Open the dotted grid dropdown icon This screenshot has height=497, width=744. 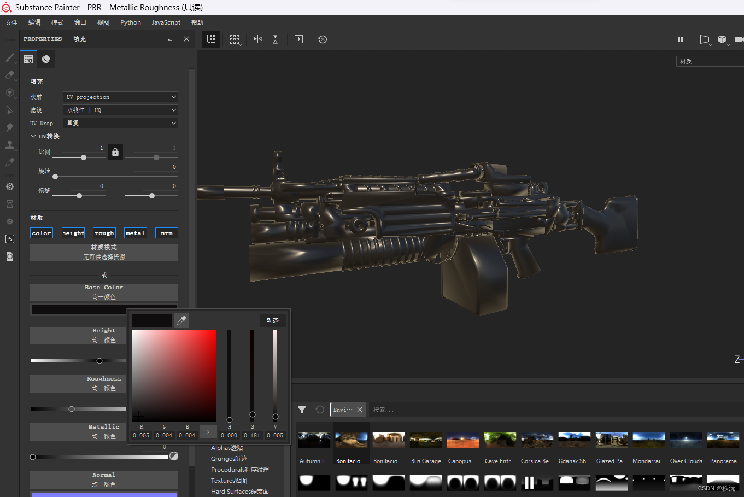235,39
